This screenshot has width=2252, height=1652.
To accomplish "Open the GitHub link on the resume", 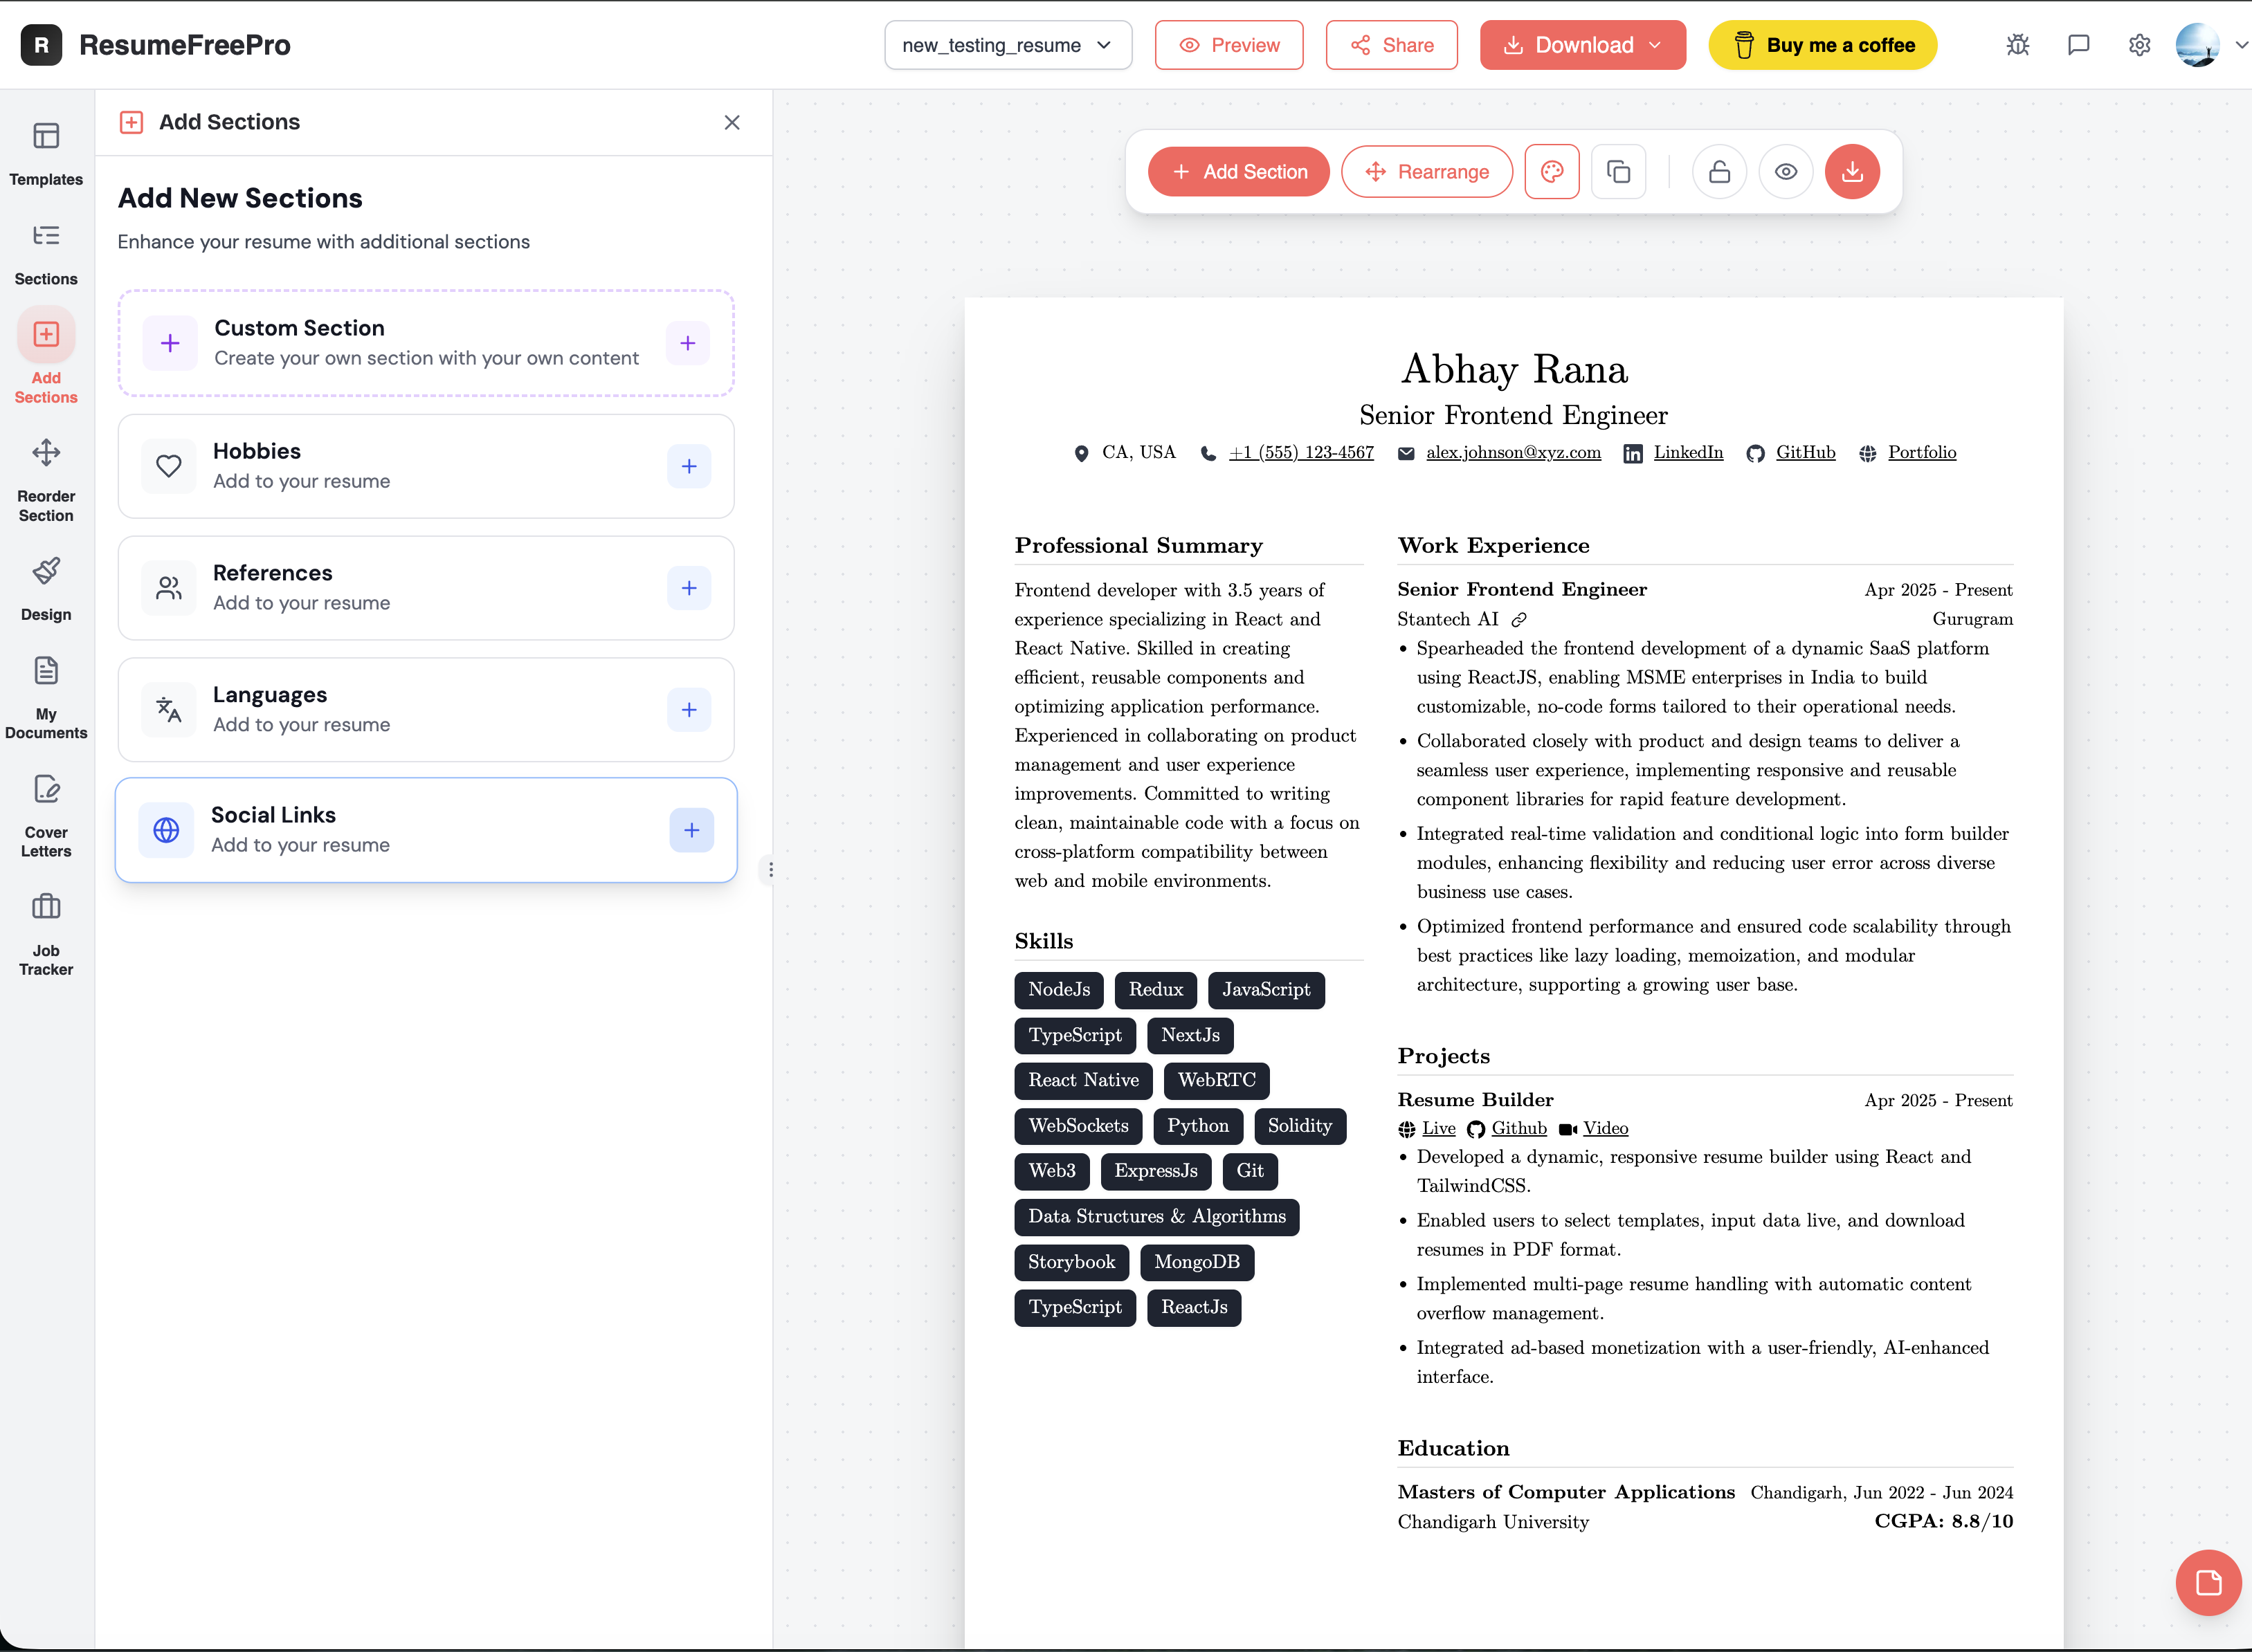I will point(1805,452).
